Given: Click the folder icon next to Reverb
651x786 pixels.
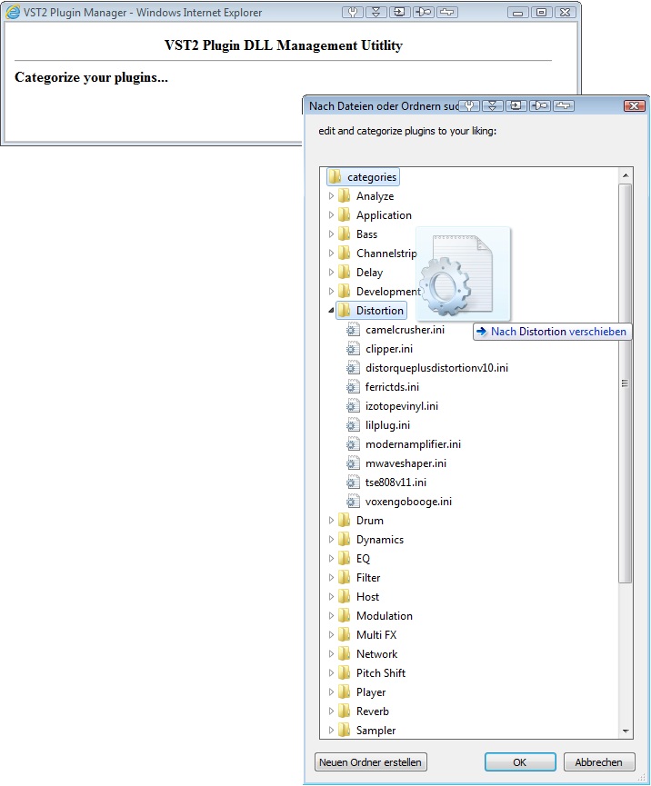Looking at the screenshot, I should (x=345, y=711).
